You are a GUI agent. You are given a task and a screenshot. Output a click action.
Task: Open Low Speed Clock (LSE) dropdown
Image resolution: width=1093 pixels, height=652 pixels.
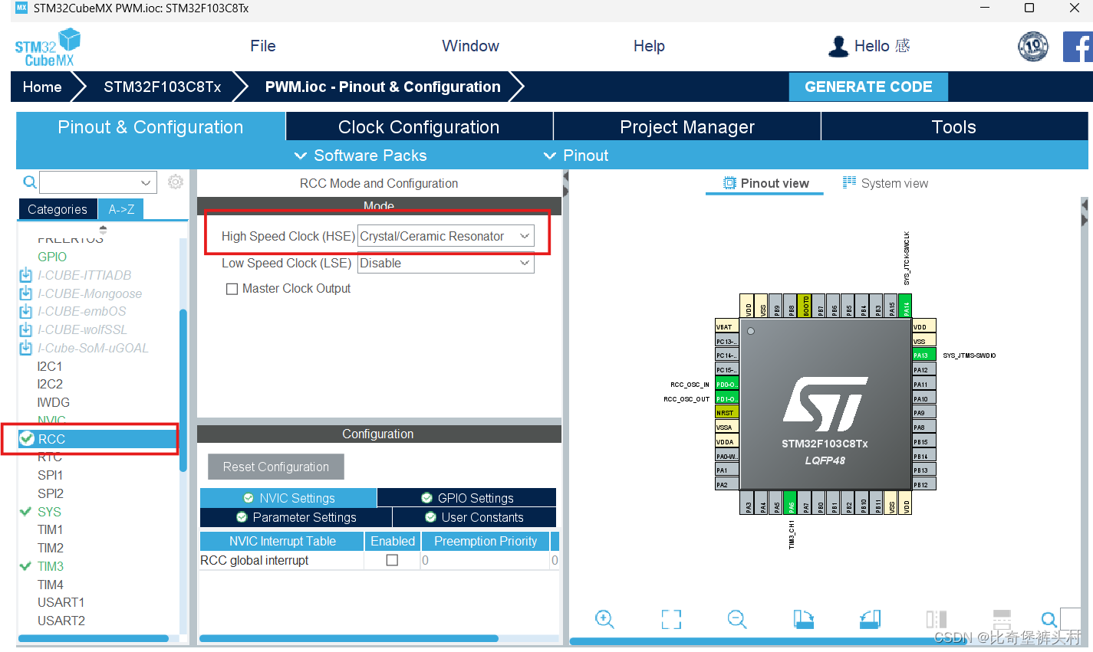click(x=446, y=263)
